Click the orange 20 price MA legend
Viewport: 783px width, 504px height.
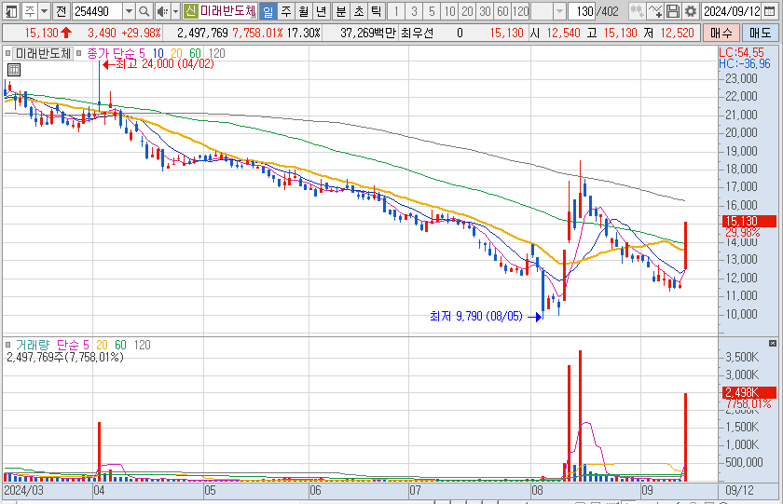176,53
